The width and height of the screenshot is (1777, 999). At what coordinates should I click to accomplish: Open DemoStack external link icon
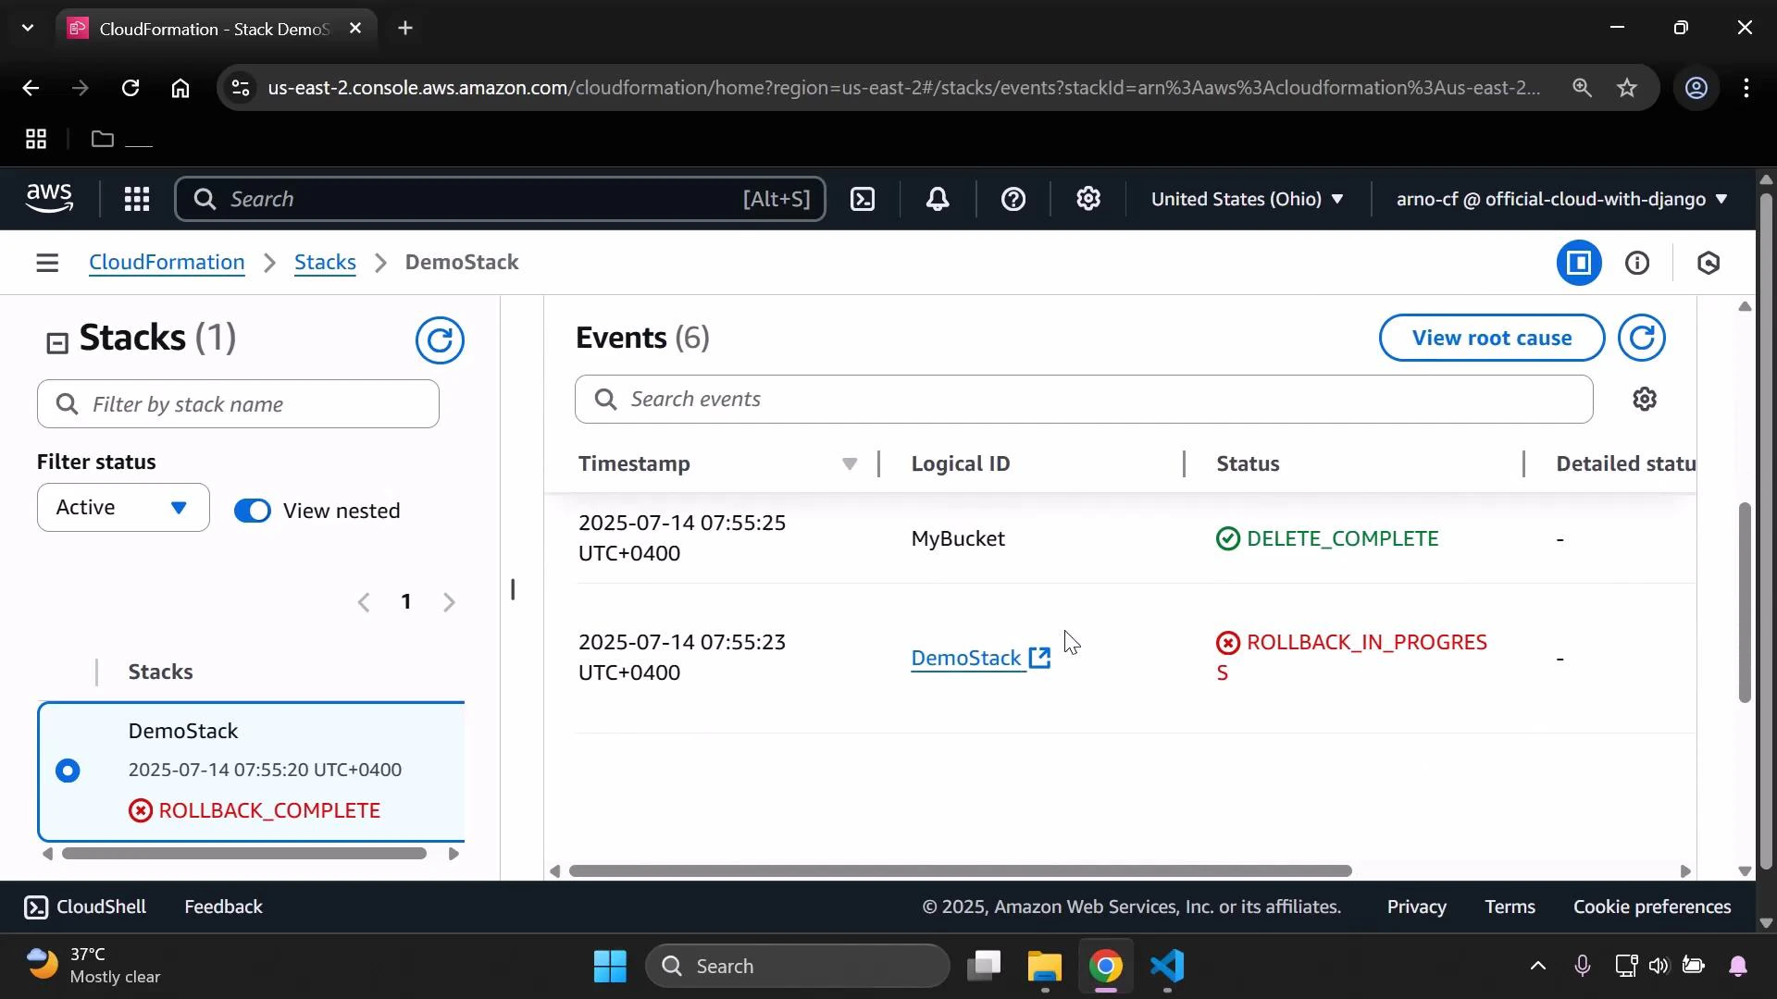[x=1040, y=658]
